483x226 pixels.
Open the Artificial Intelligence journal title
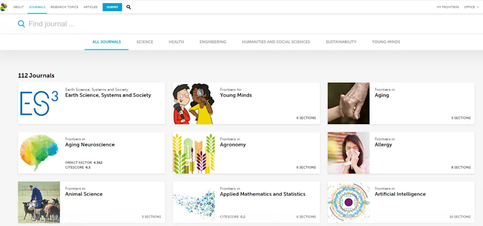click(x=400, y=194)
